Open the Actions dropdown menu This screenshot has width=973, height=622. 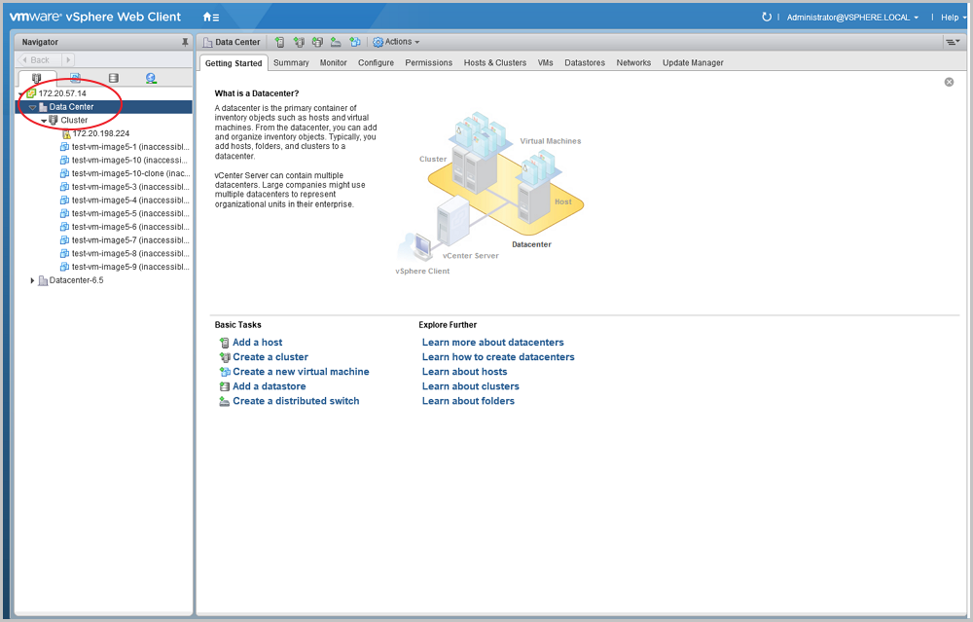pyautogui.click(x=397, y=42)
